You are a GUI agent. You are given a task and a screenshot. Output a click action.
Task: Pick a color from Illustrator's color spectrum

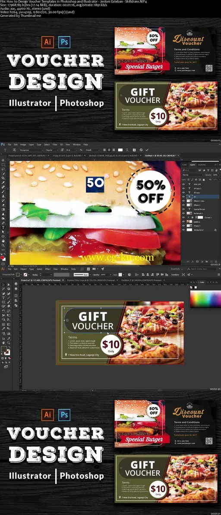[x=205, y=299]
